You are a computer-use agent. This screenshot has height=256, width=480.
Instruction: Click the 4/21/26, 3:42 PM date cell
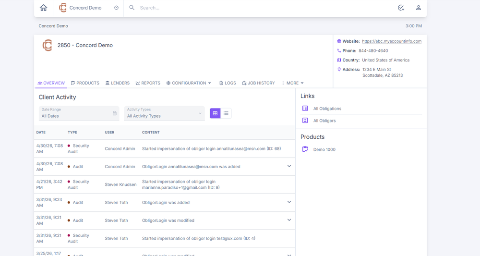[x=49, y=184]
